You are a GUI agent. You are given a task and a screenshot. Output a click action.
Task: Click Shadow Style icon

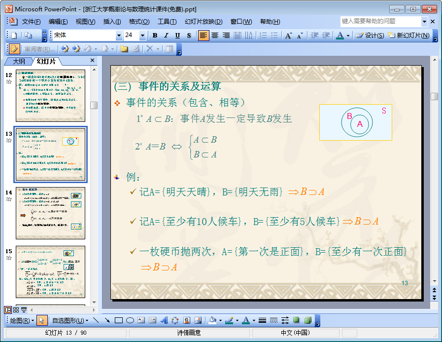[x=296, y=320]
